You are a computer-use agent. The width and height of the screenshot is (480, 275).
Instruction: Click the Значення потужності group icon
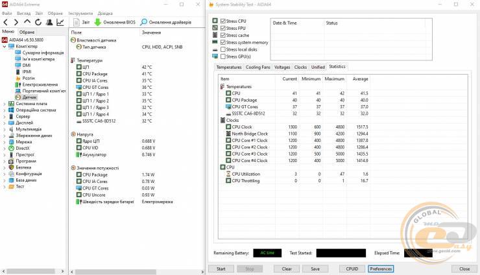point(73,168)
